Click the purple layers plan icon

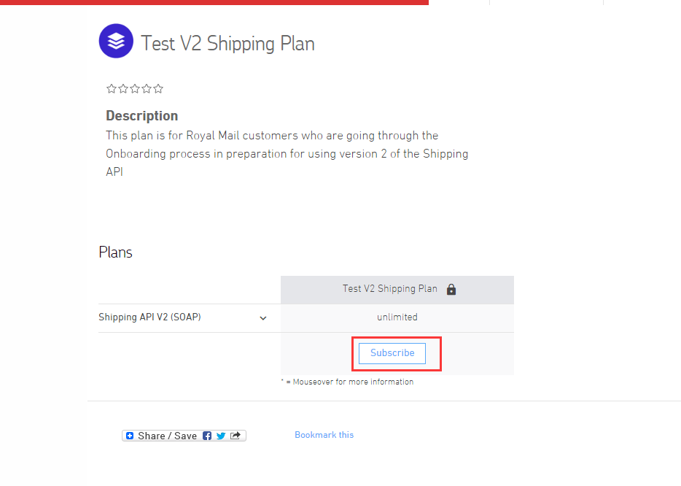[116, 41]
